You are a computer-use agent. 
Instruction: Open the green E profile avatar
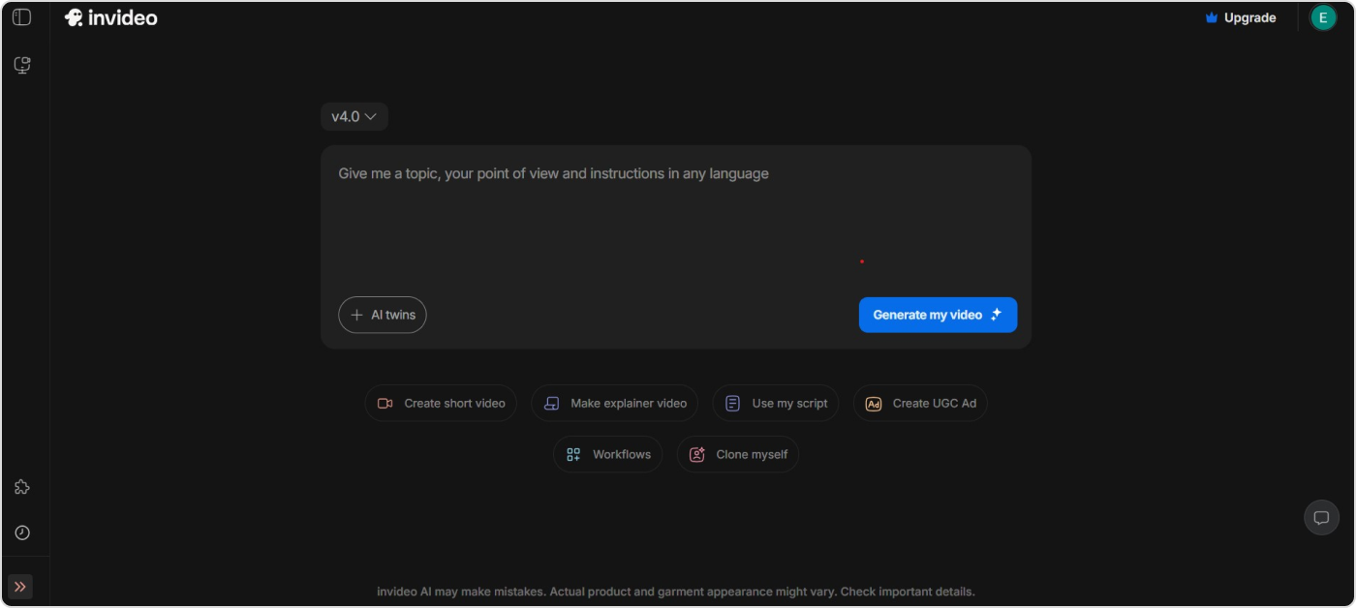point(1322,17)
